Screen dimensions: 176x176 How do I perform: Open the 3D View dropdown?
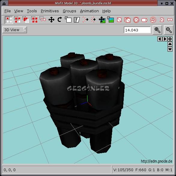pos(15,30)
